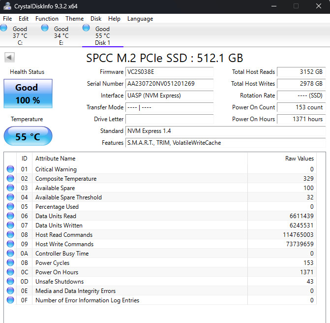Click raw value 73739659 for Host Write Commands
Viewport: 330px width, 323px height.
pos(300,244)
